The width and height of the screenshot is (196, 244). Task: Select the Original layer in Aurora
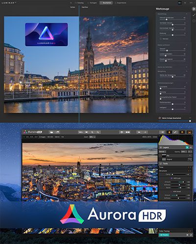[x=175, y=159]
